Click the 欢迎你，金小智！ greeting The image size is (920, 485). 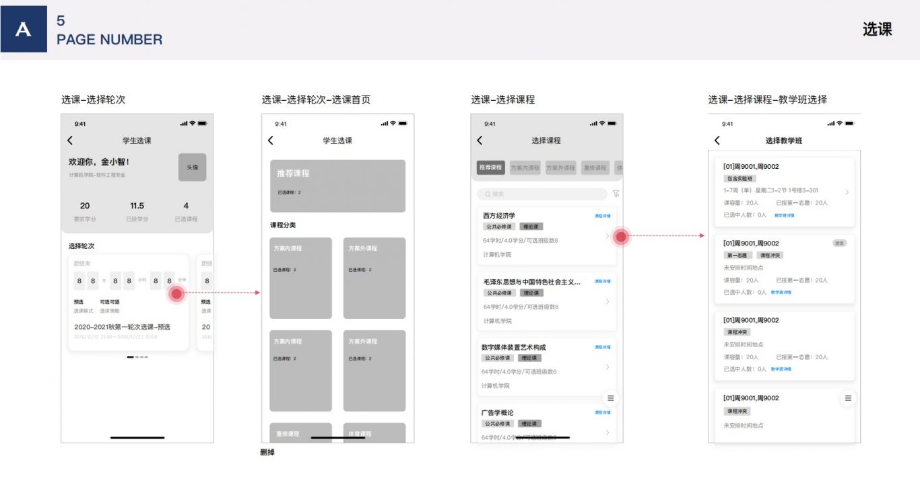point(99,162)
